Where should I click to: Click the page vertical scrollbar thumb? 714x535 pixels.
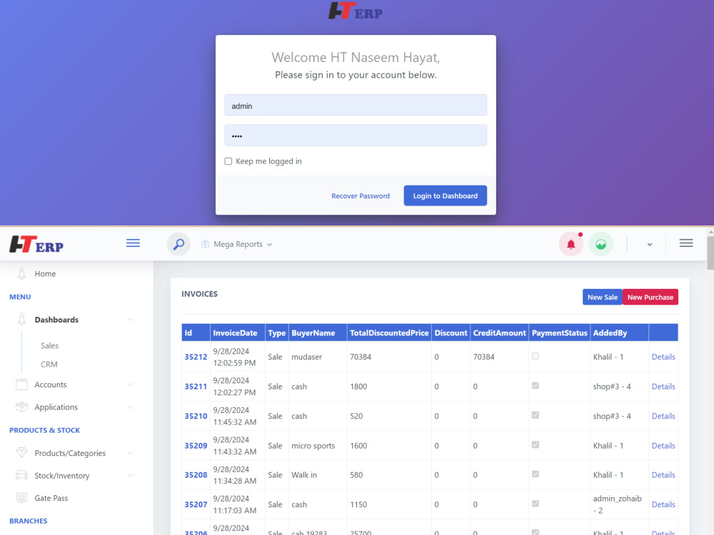tap(710, 253)
